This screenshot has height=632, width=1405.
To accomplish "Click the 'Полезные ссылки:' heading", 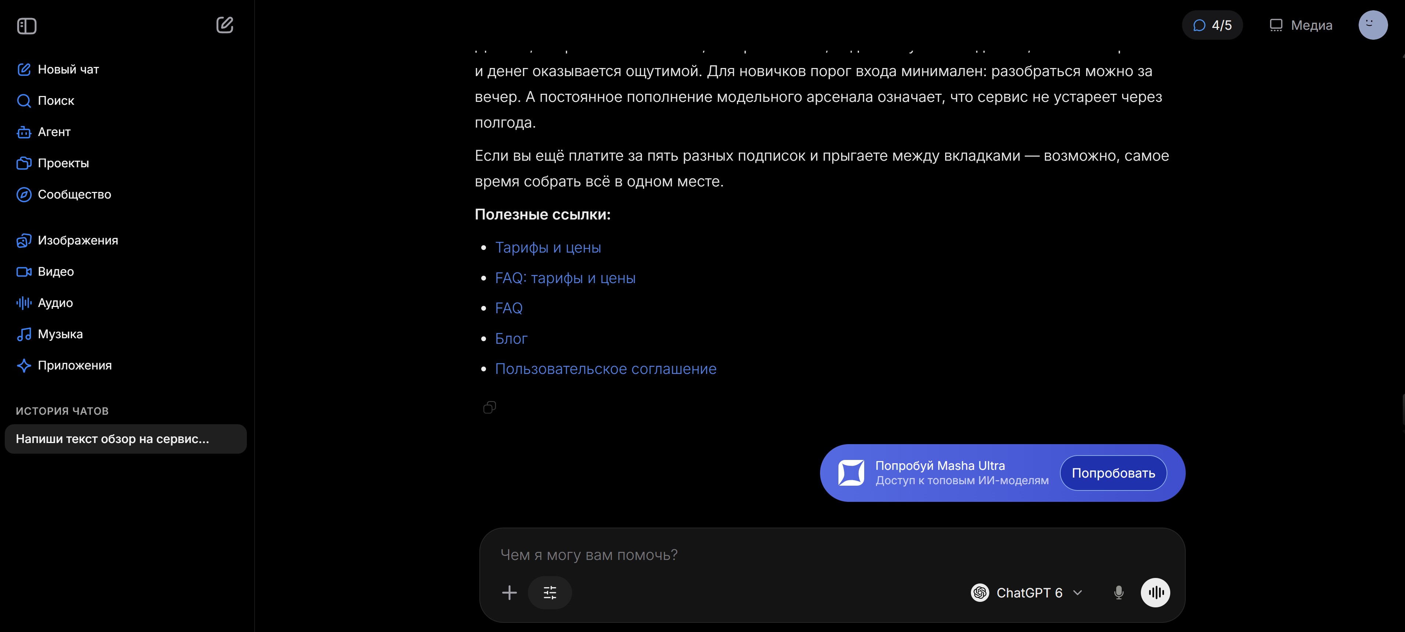I will [x=543, y=215].
